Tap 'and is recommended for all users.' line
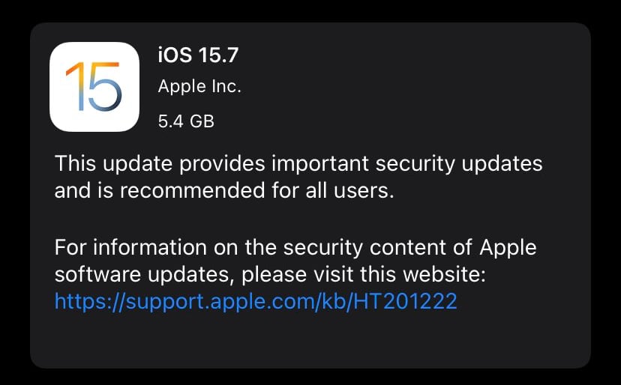Image resolution: width=621 pixels, height=385 pixels. [224, 190]
